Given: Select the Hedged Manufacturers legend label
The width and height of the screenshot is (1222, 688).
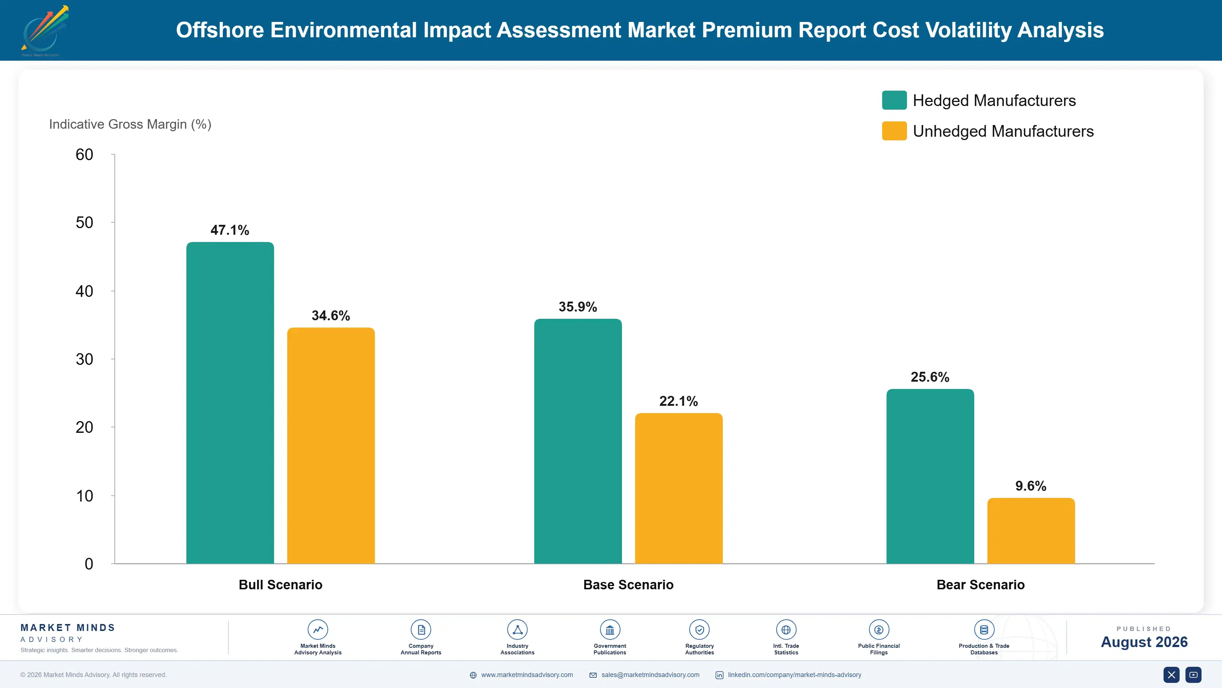Looking at the screenshot, I should pos(994,101).
